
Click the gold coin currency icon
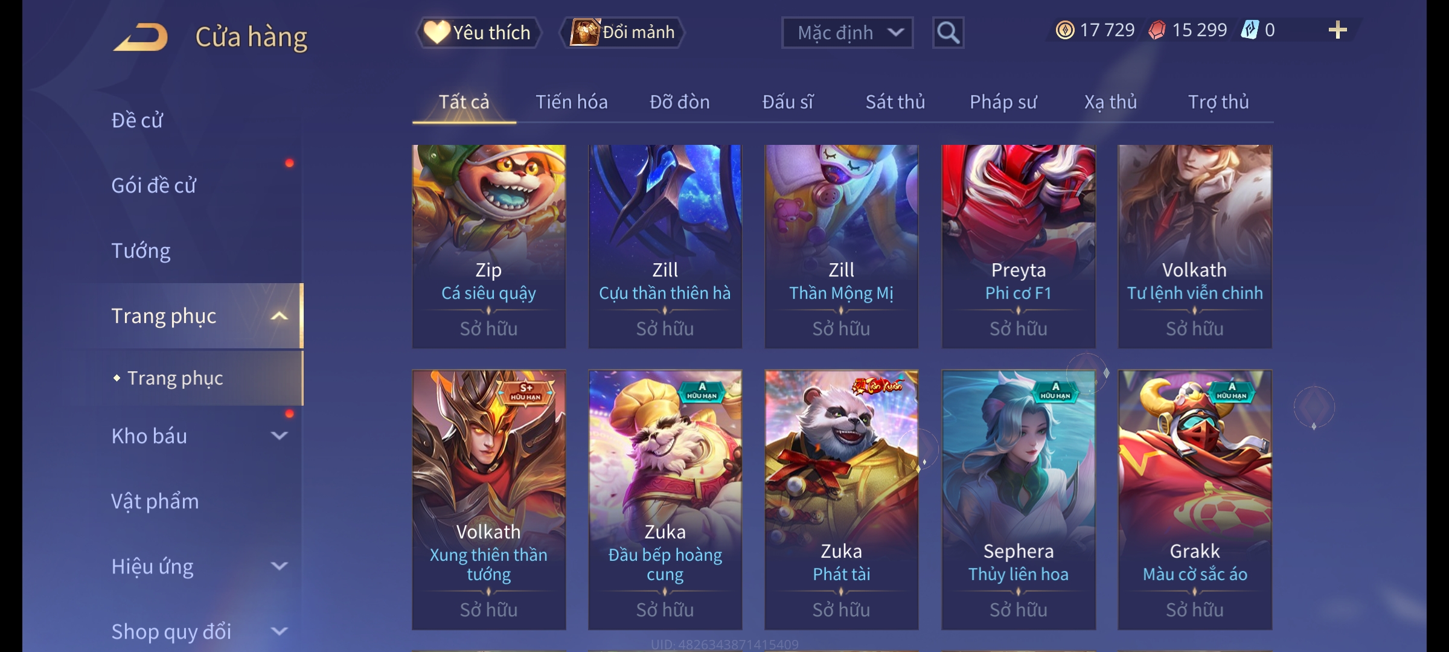pyautogui.click(x=1065, y=30)
